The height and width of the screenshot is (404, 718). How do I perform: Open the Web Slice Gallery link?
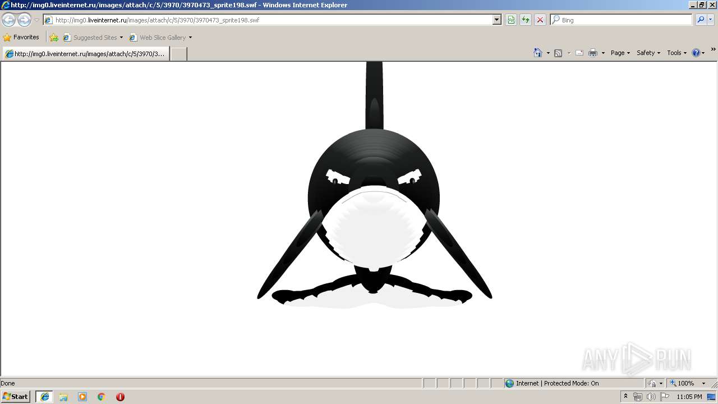click(x=160, y=38)
